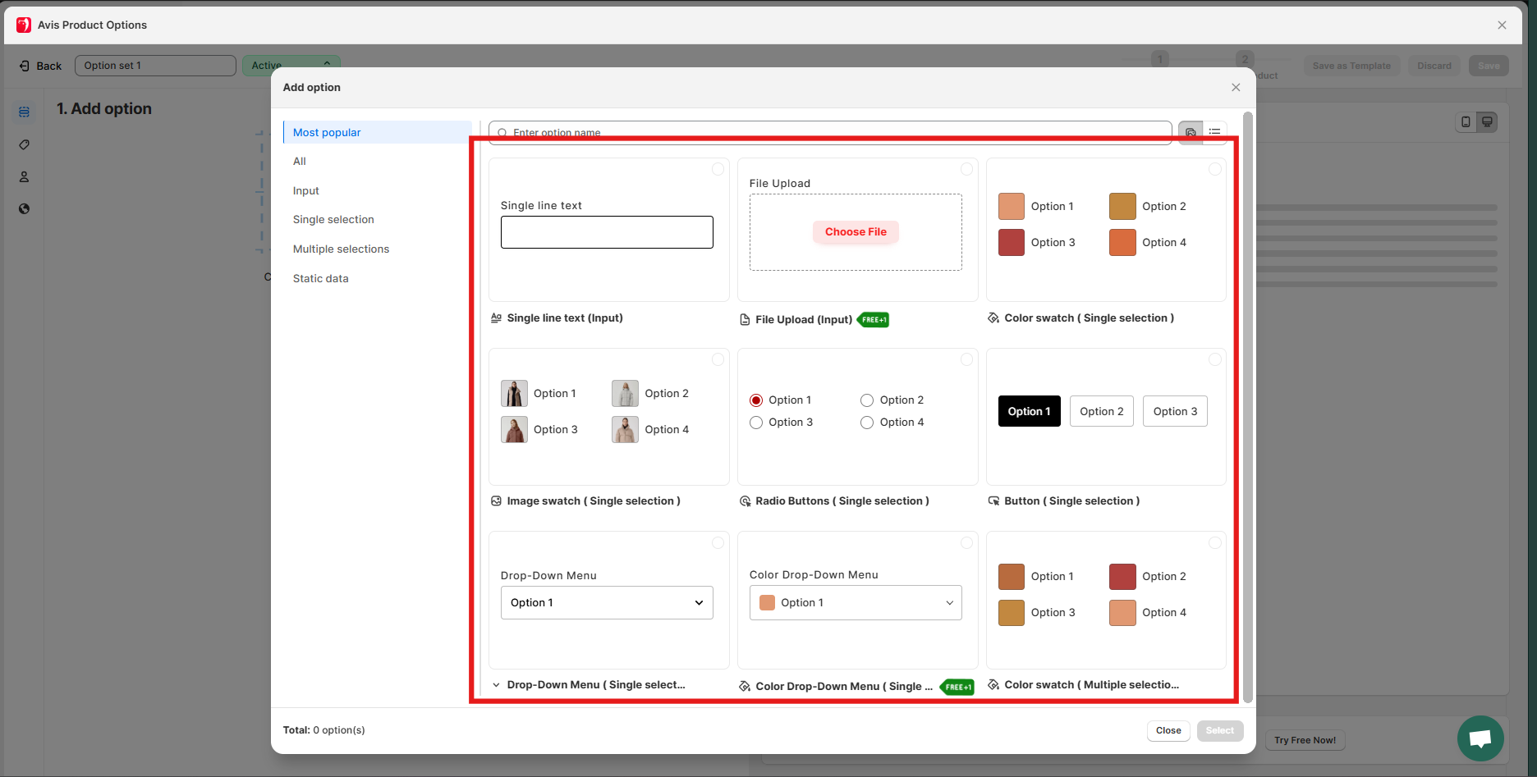Open the Multiple selections category
Viewport: 1537px width, 777px height.
[341, 249]
